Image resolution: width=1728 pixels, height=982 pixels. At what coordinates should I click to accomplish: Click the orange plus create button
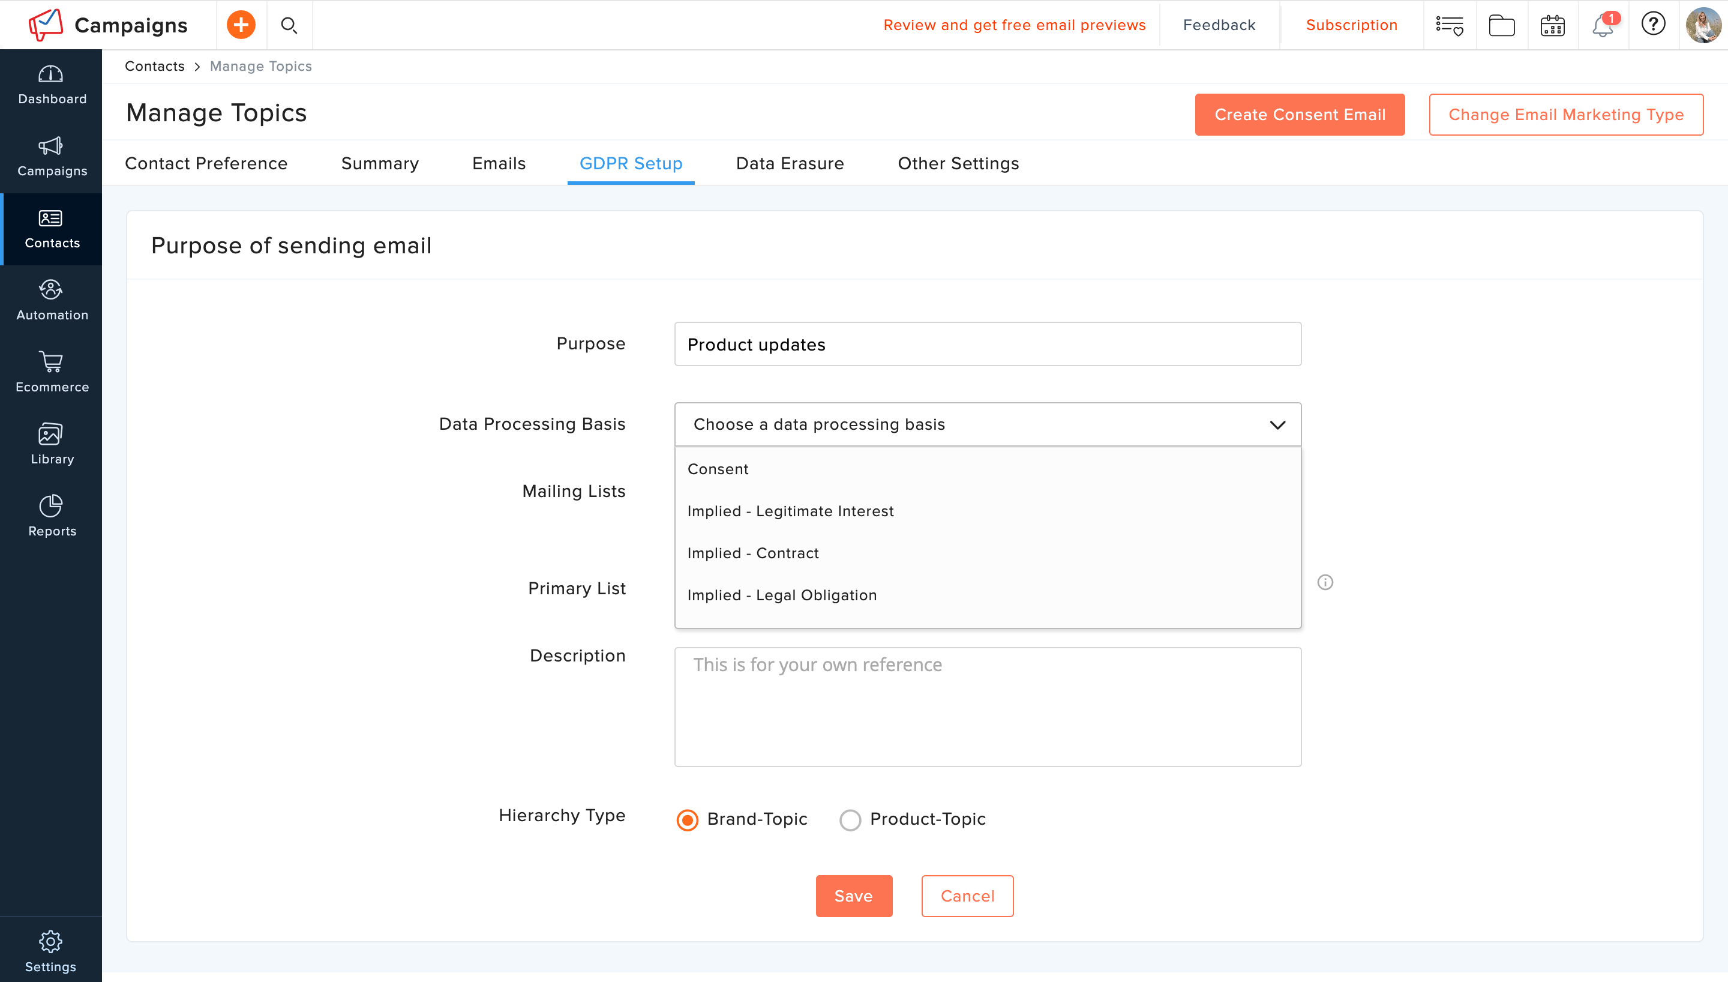(x=241, y=25)
